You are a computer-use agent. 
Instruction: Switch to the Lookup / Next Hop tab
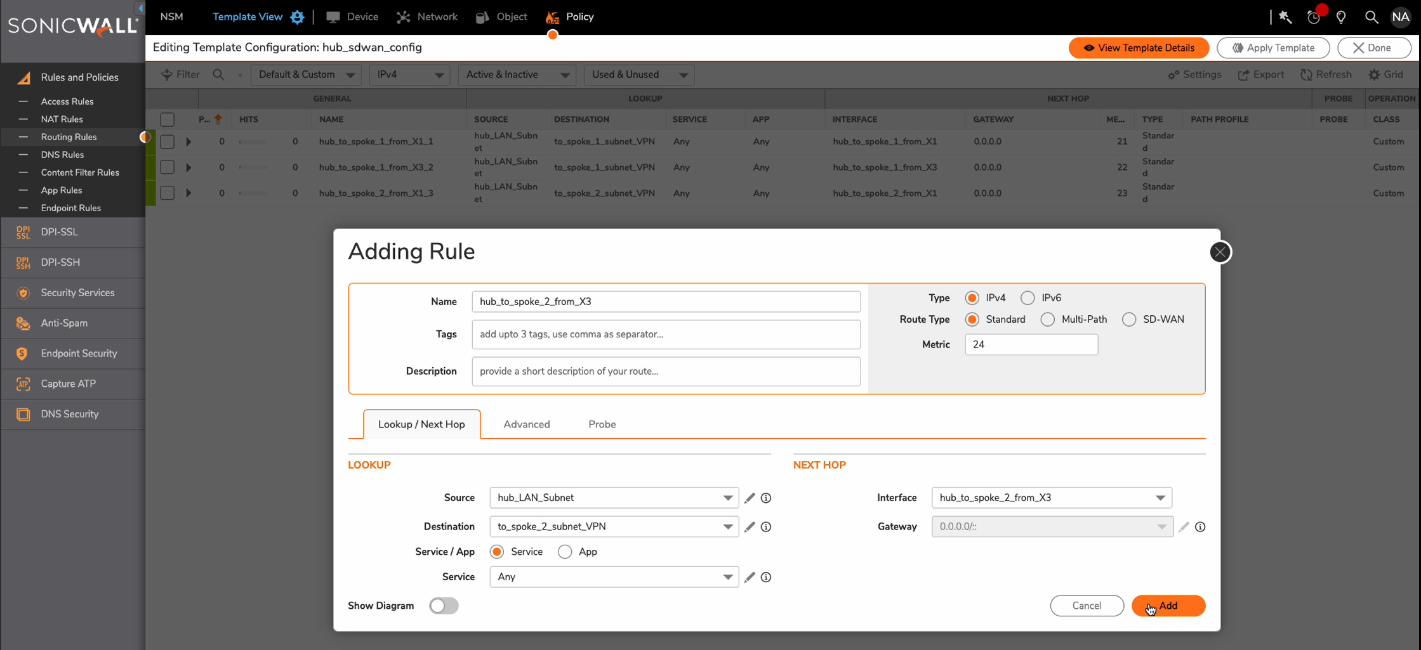click(421, 424)
